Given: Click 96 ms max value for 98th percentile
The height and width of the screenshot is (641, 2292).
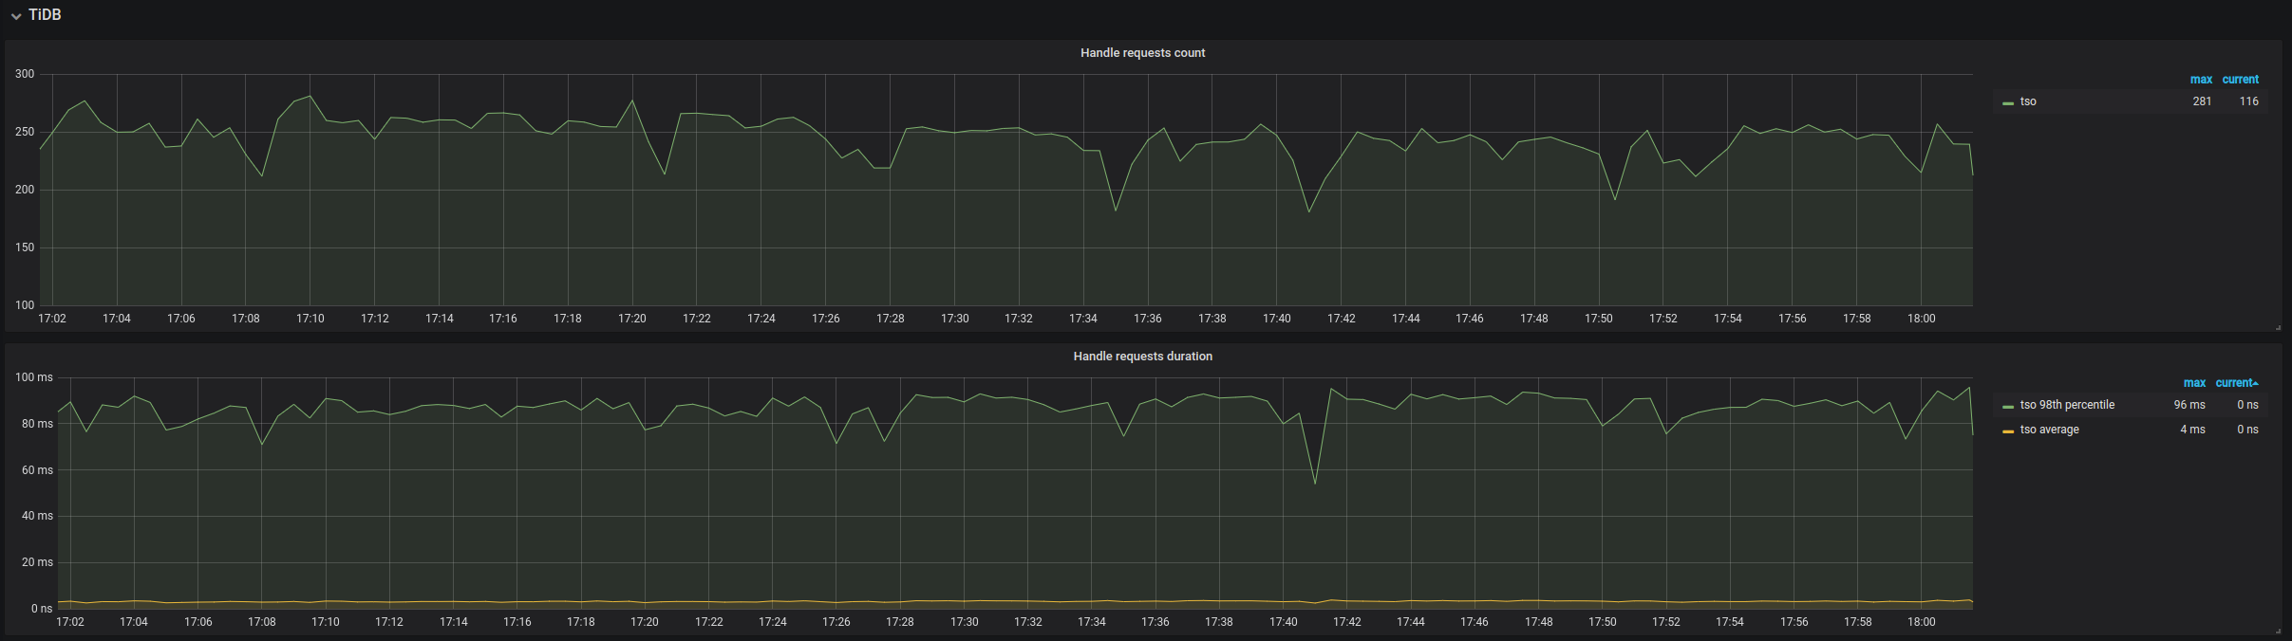Looking at the screenshot, I should pyautogui.click(x=2189, y=405).
